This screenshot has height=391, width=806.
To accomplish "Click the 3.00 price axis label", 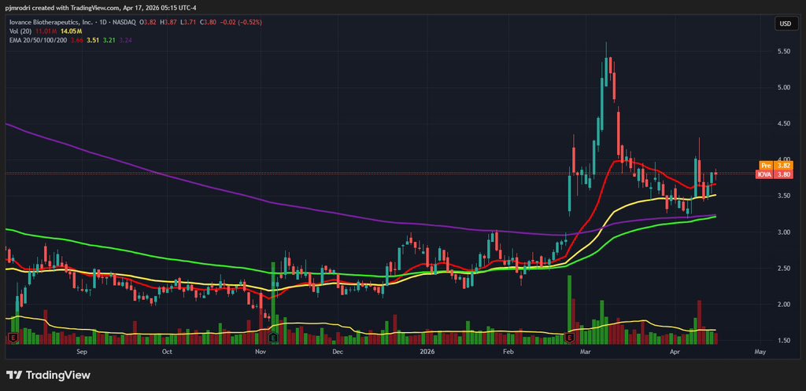I will [x=784, y=232].
